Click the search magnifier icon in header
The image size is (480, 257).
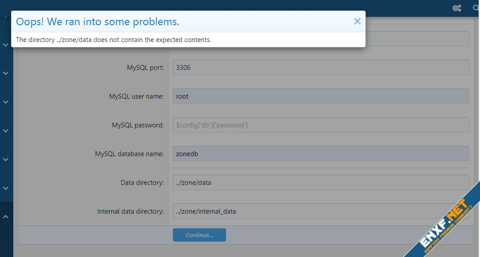coord(476,8)
